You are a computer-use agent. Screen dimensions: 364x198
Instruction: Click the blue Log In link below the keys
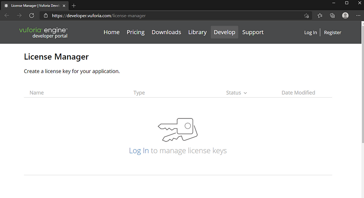tap(139, 151)
